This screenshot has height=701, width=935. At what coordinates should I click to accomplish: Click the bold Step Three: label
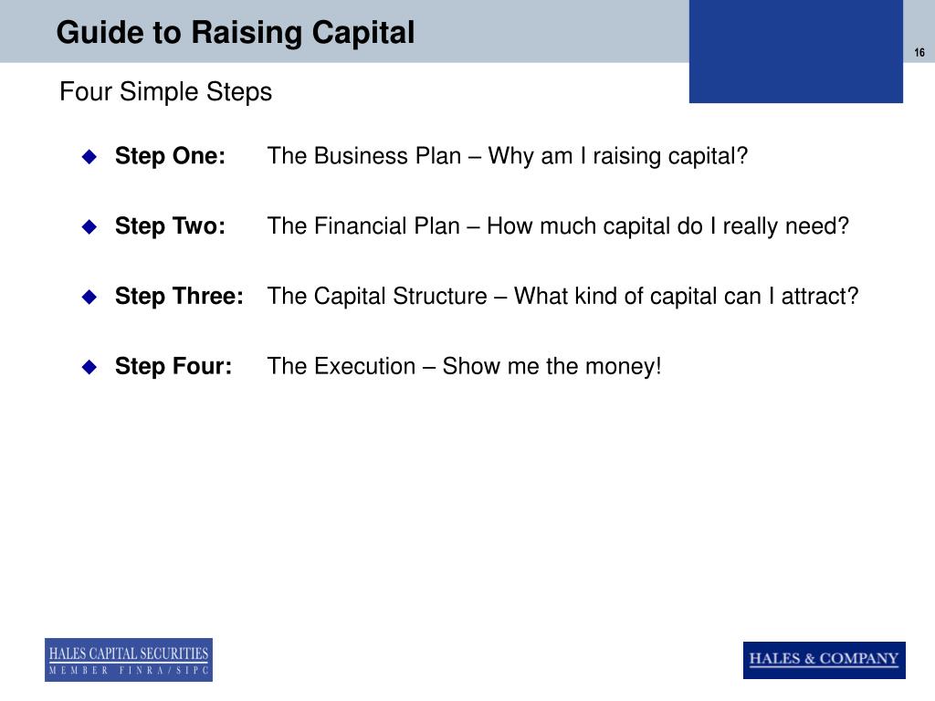coord(180,297)
